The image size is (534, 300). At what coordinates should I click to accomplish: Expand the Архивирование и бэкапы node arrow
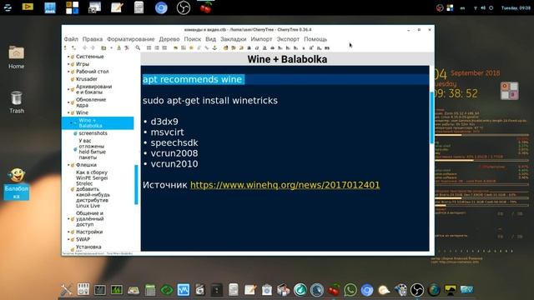pyautogui.click(x=68, y=89)
